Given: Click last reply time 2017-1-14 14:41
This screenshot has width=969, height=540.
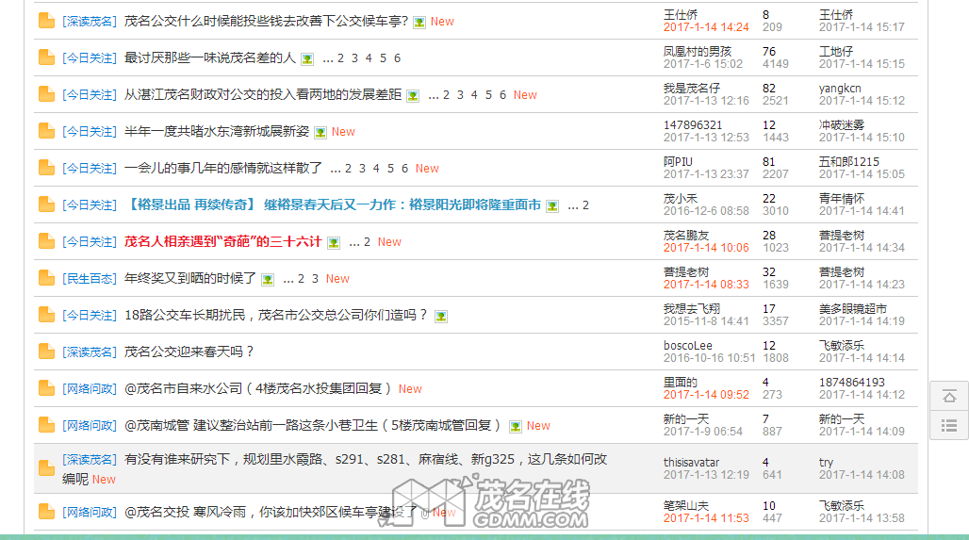Looking at the screenshot, I should 862,211.
